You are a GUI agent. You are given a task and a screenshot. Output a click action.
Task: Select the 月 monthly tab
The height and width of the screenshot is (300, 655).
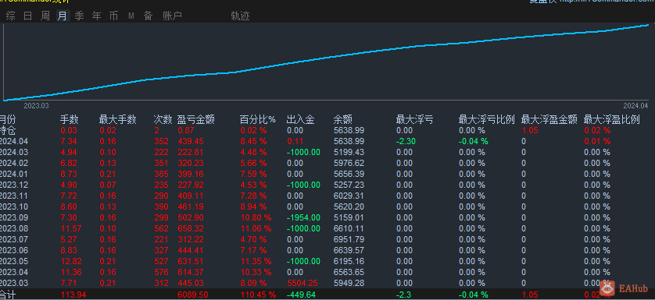click(63, 16)
